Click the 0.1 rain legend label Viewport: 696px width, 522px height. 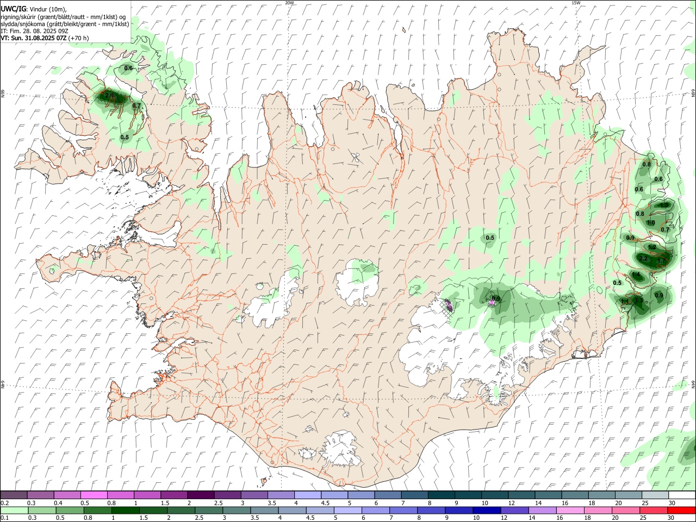click(4, 518)
